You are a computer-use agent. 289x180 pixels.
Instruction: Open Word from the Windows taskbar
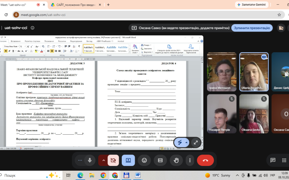click(x=138, y=175)
